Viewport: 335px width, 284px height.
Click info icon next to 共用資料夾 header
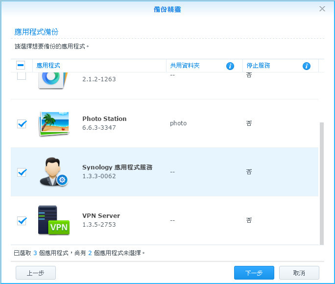point(230,66)
